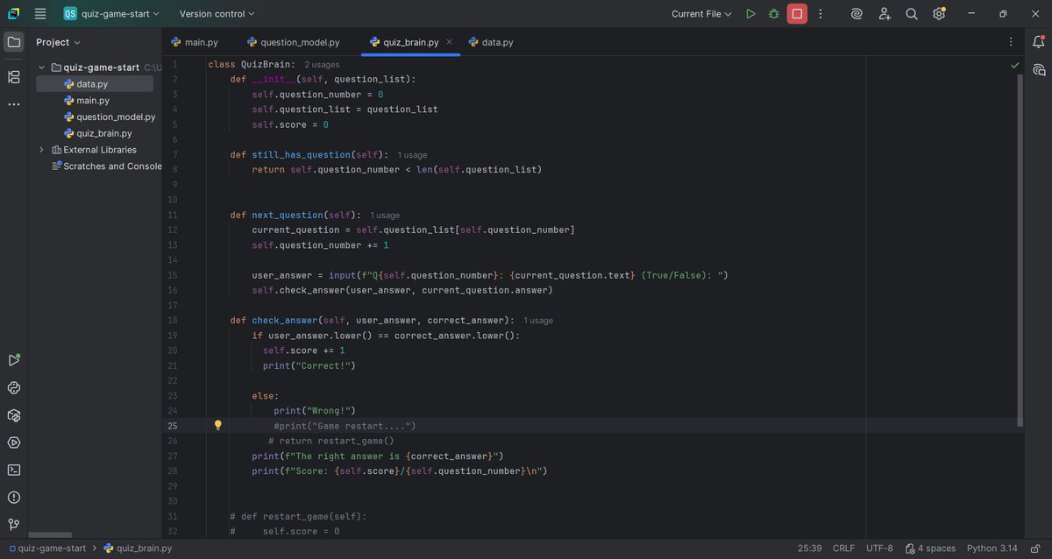Run the current file with the green play button
Viewport: 1052px width, 559px height.
[x=750, y=14]
